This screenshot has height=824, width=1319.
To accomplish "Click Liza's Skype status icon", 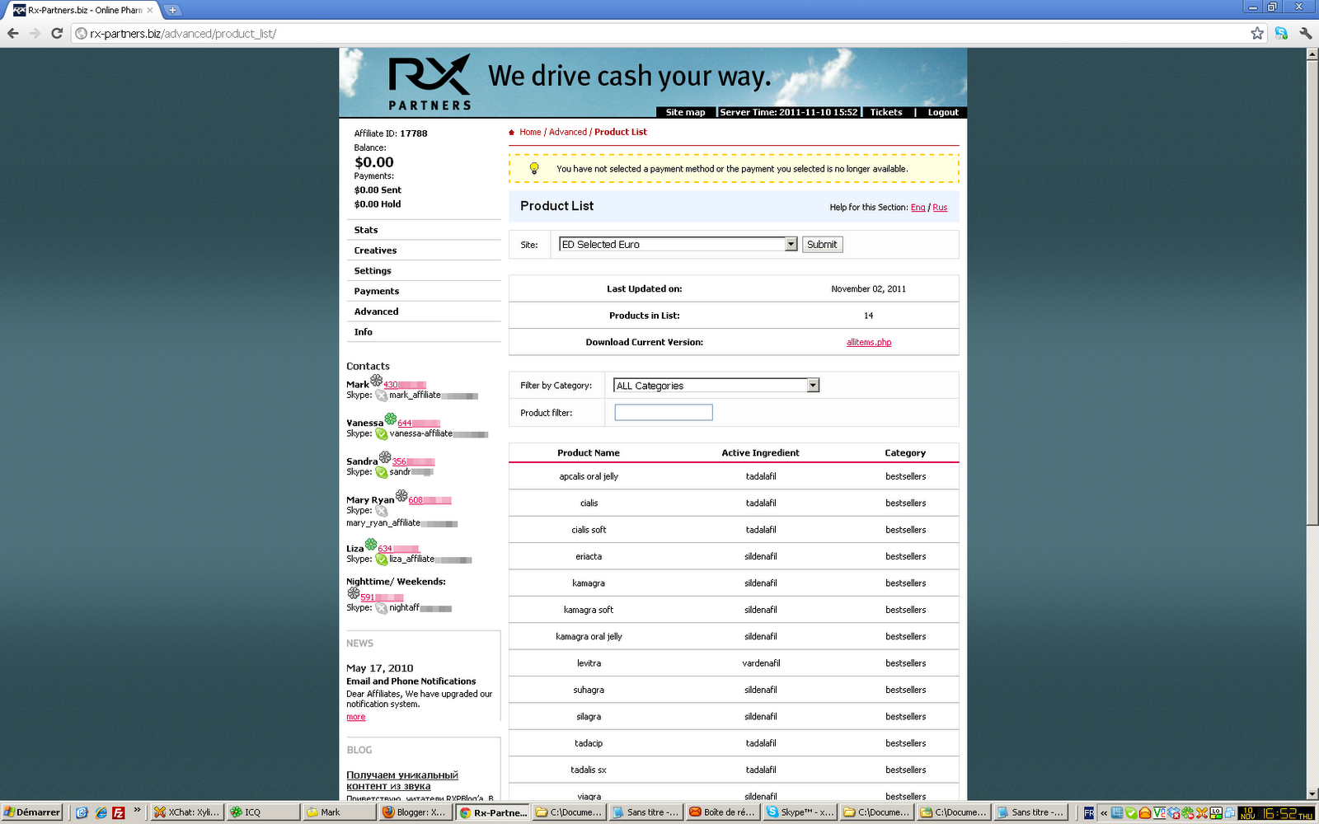I will point(381,559).
